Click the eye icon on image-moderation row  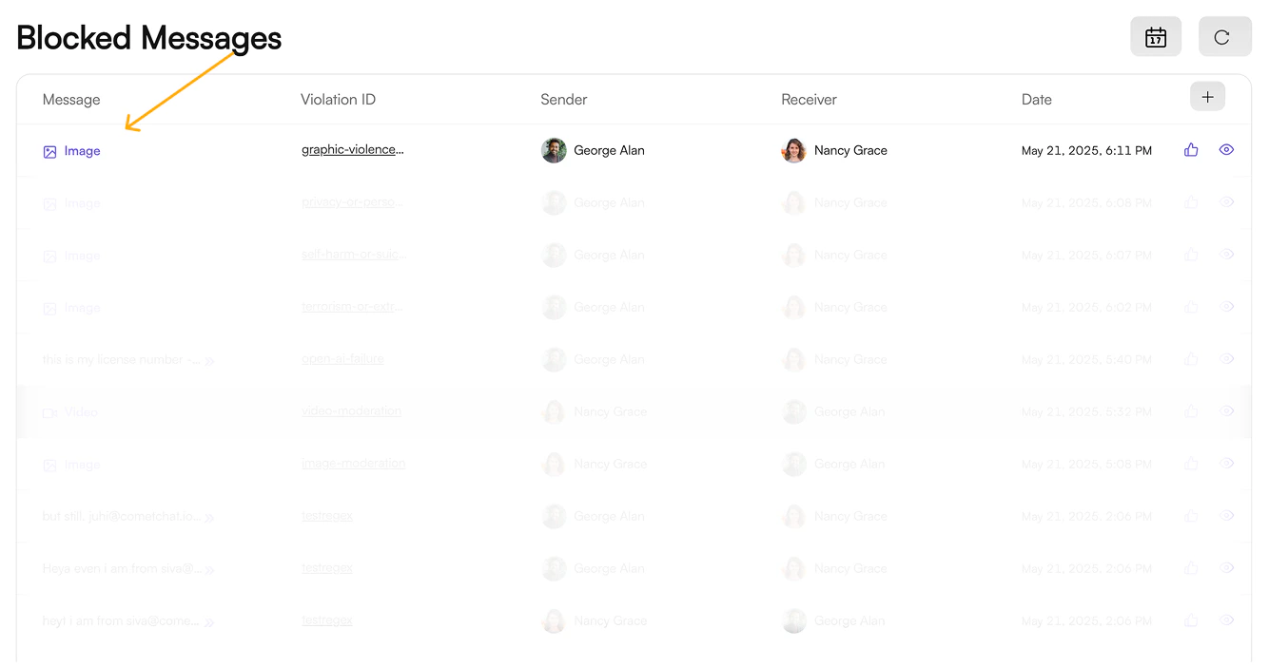tap(1226, 464)
